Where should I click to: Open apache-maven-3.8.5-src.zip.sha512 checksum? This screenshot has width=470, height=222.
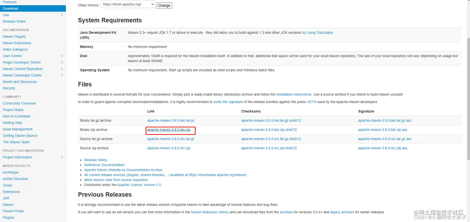tap(269, 148)
